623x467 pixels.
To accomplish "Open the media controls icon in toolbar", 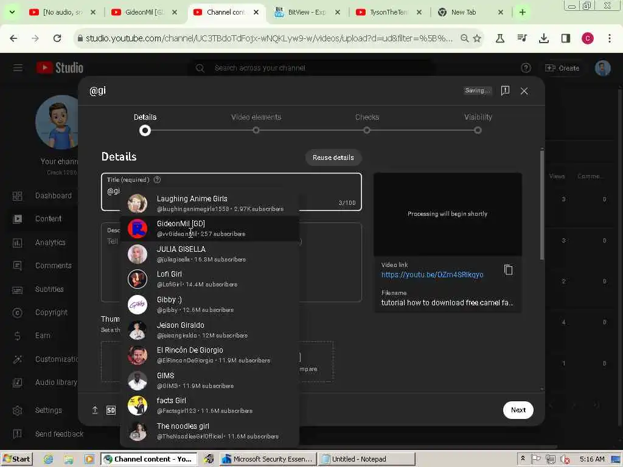I will (522, 38).
